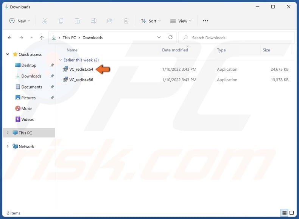Switch to large thumbnails view in status bar
This screenshot has width=299, height=219.
[x=291, y=213]
